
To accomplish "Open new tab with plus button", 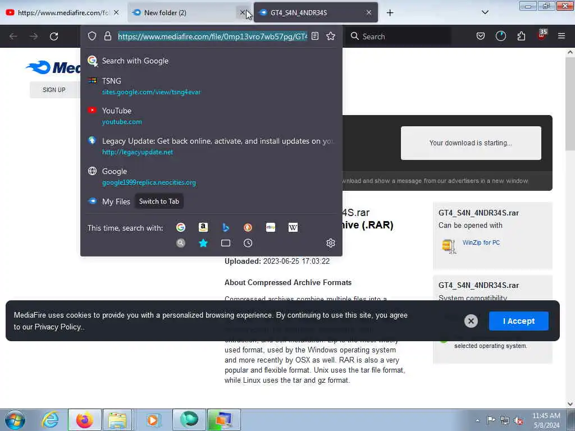I will (x=390, y=12).
